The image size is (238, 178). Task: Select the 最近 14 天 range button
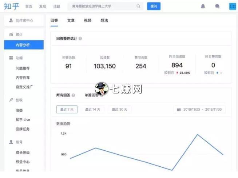[x=92, y=109]
